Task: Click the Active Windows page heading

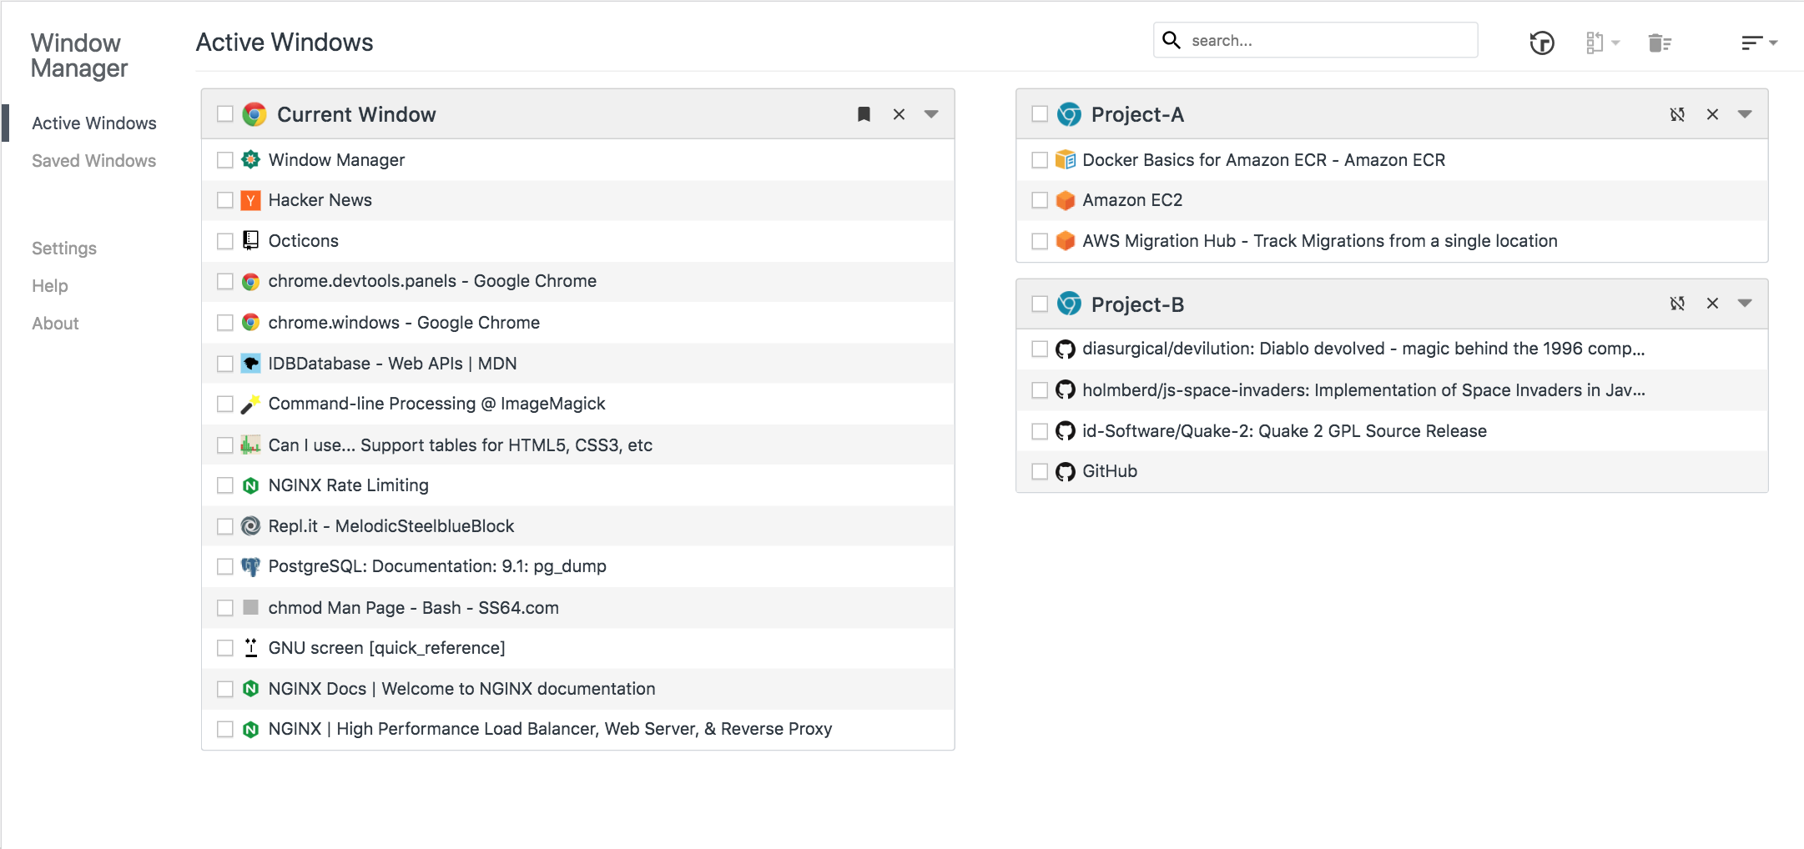Action: pyautogui.click(x=285, y=43)
